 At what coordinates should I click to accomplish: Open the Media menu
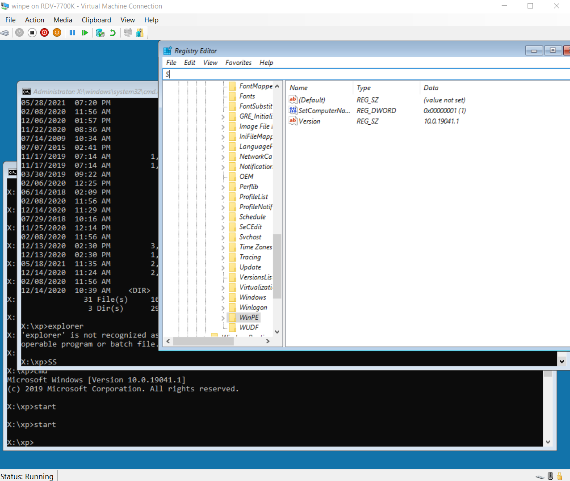click(63, 20)
